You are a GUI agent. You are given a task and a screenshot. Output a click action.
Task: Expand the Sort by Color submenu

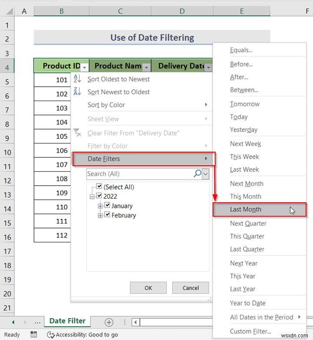[206, 105]
